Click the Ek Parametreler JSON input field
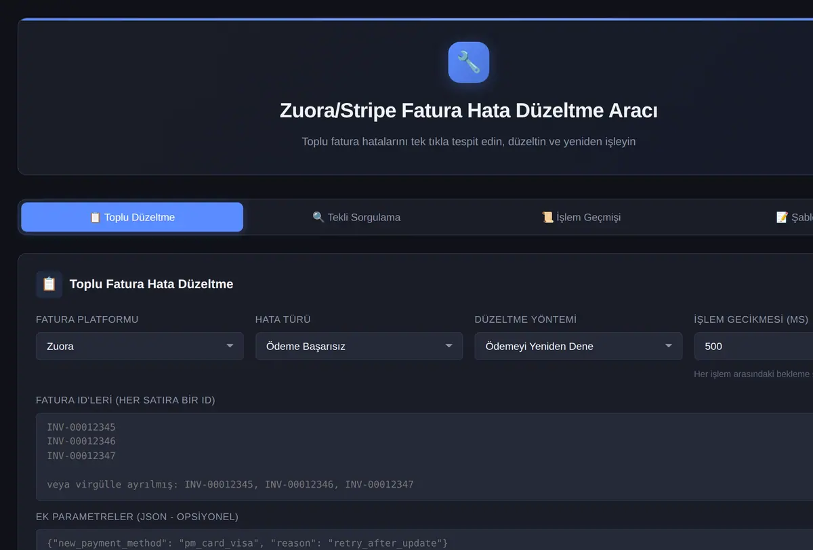The image size is (813, 550). pyautogui.click(x=424, y=540)
